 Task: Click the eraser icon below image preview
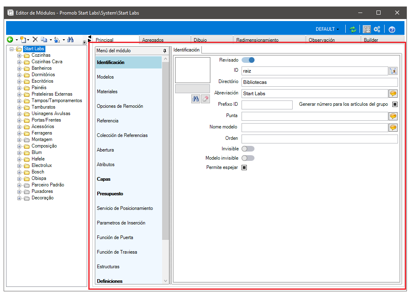coord(205,99)
